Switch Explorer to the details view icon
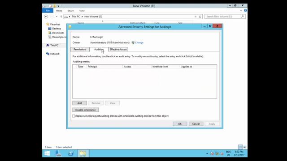Viewport: 287px width, 161px height. tap(240, 147)
